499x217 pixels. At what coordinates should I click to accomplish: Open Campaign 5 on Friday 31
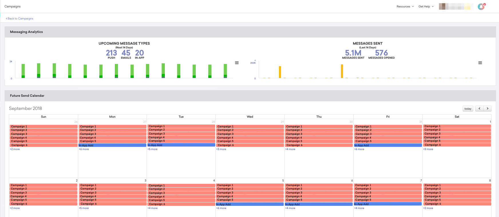click(x=388, y=141)
